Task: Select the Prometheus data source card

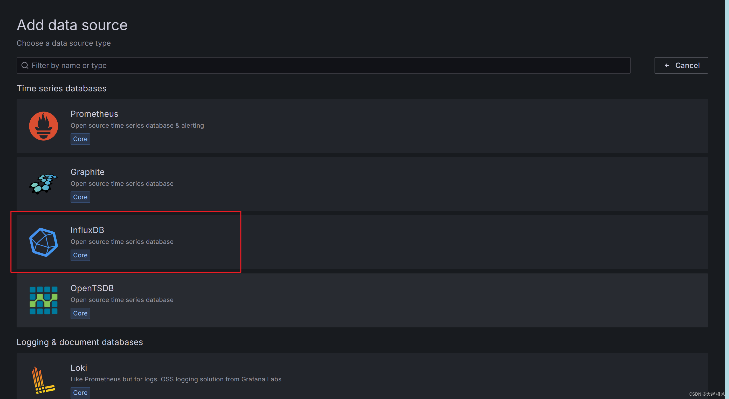Action: tap(362, 126)
